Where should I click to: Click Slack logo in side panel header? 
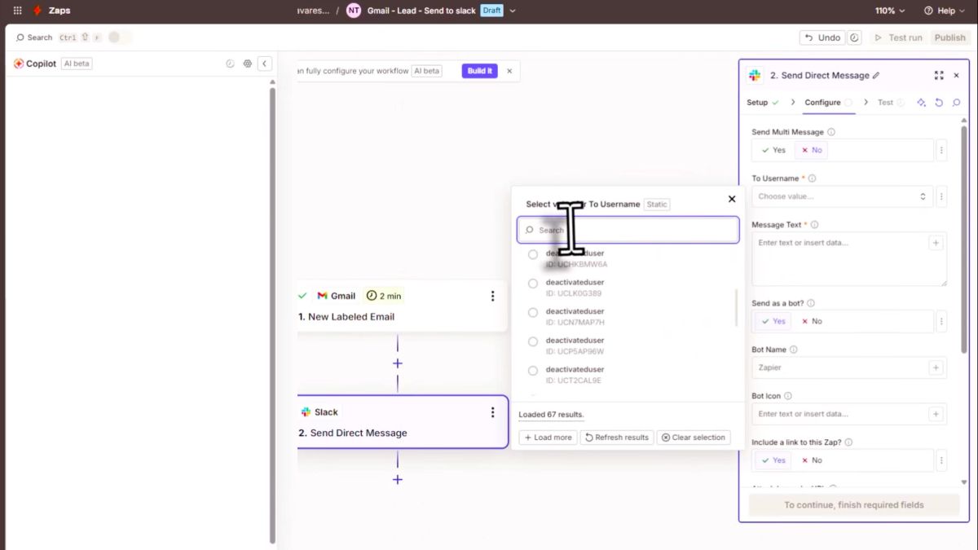(755, 75)
